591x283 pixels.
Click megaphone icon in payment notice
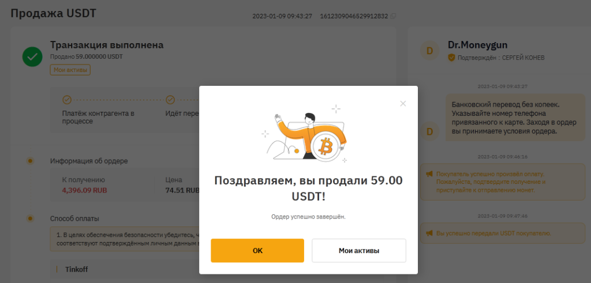pyautogui.click(x=429, y=174)
